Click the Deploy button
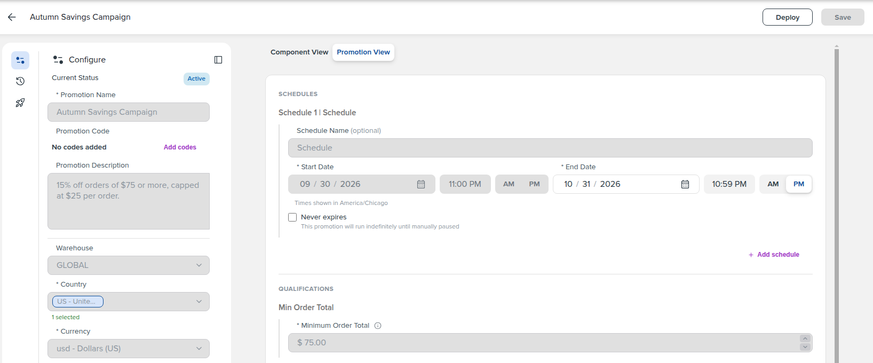Screen dimensions: 873x363 pos(788,17)
